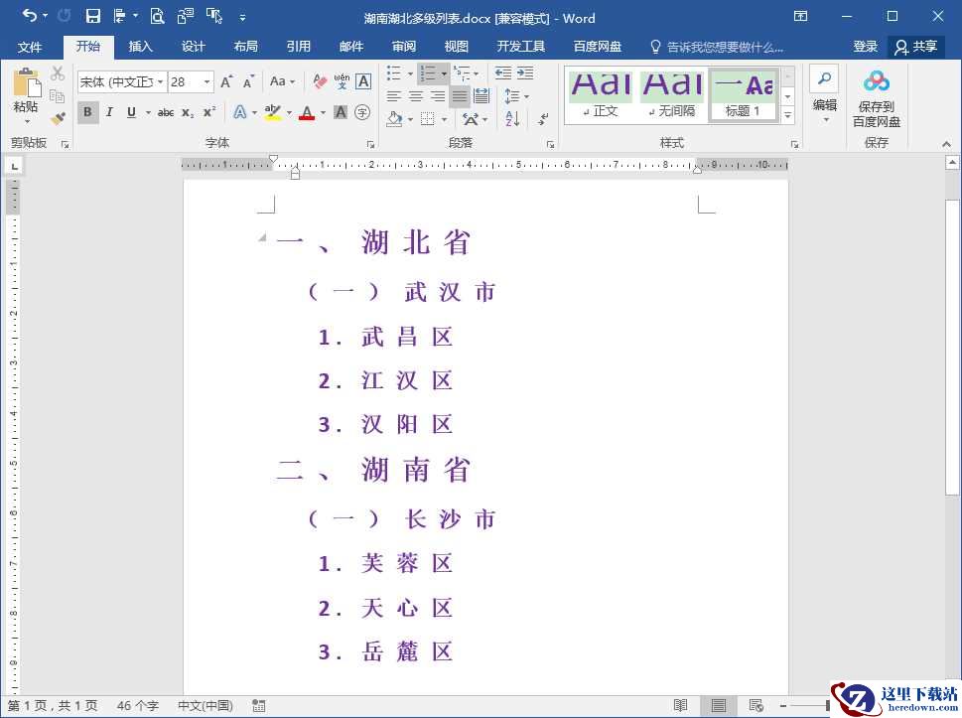Click the Share (共享) button

click(x=916, y=47)
